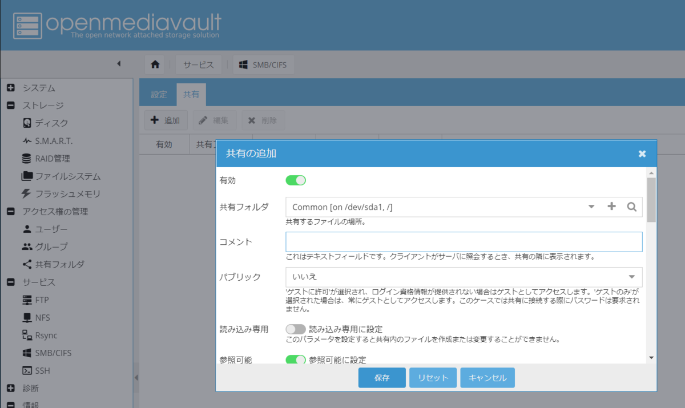
Task: Click the サービス breadcrumb item
Action: [x=199, y=64]
